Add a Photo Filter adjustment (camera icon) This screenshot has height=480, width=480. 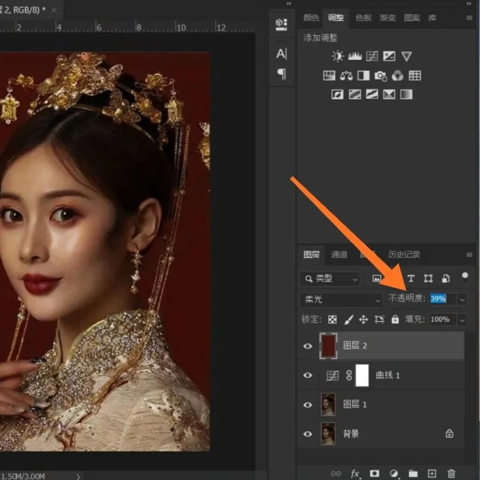click(381, 76)
